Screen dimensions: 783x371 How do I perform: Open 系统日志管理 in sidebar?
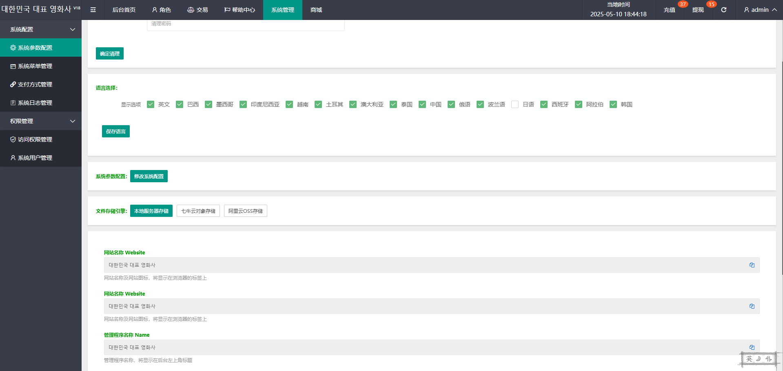pos(41,103)
